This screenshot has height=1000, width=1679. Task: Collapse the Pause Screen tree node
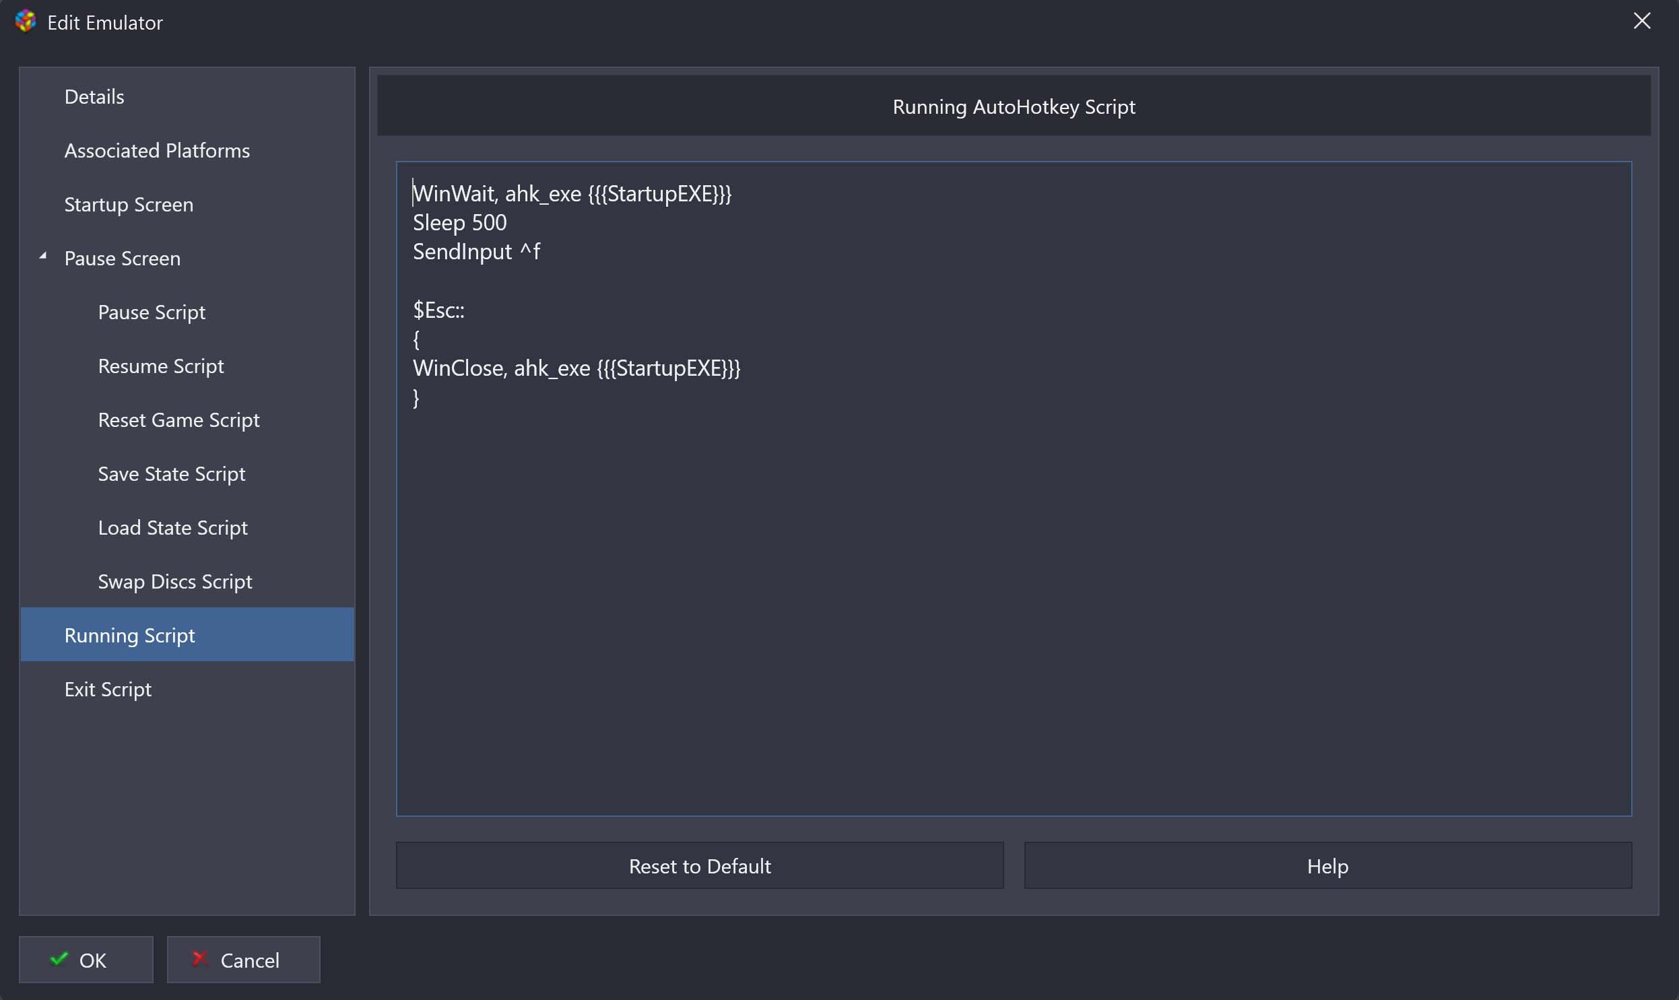[x=43, y=256]
